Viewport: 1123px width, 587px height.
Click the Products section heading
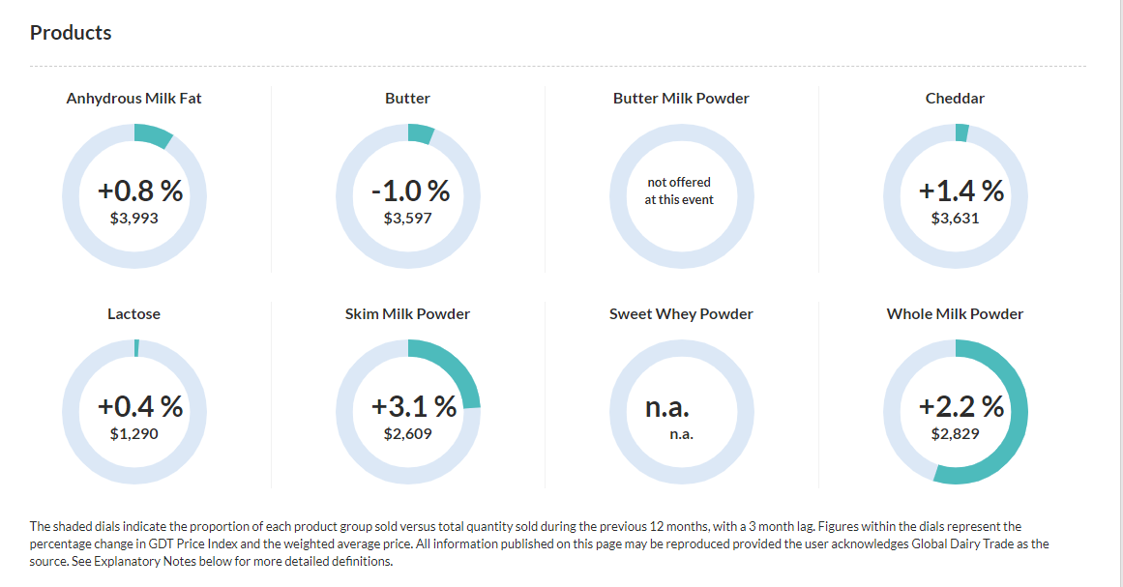(x=71, y=33)
